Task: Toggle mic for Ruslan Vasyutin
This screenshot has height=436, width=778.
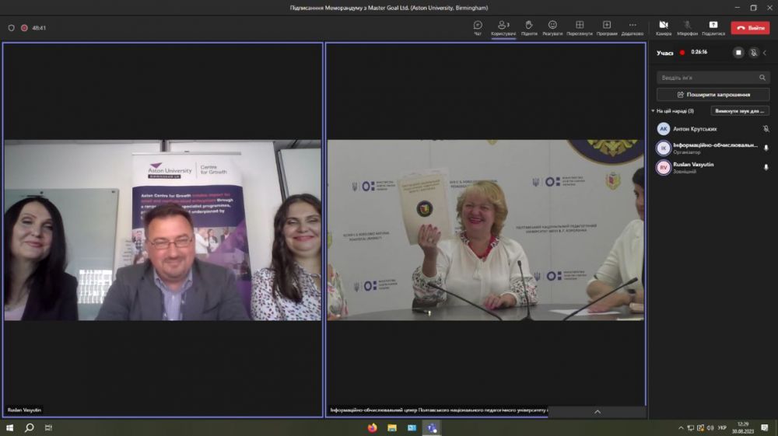Action: (766, 167)
